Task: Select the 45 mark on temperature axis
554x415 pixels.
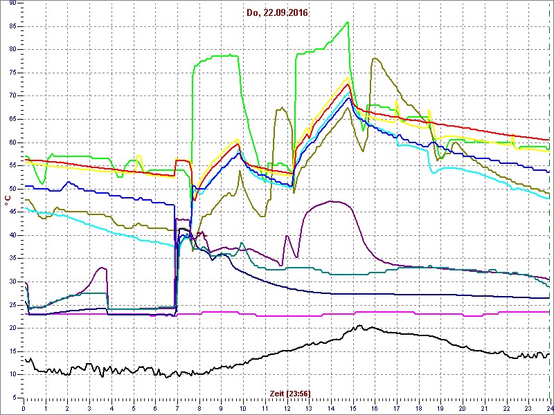Action: click(x=12, y=212)
